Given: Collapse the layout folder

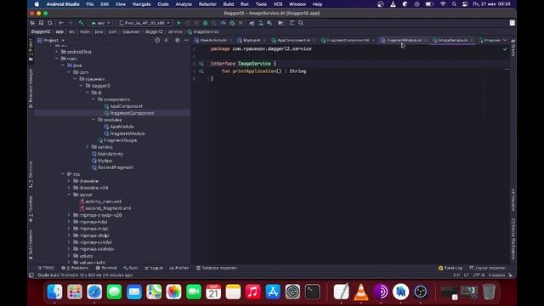Looking at the screenshot, I should [x=69, y=195].
